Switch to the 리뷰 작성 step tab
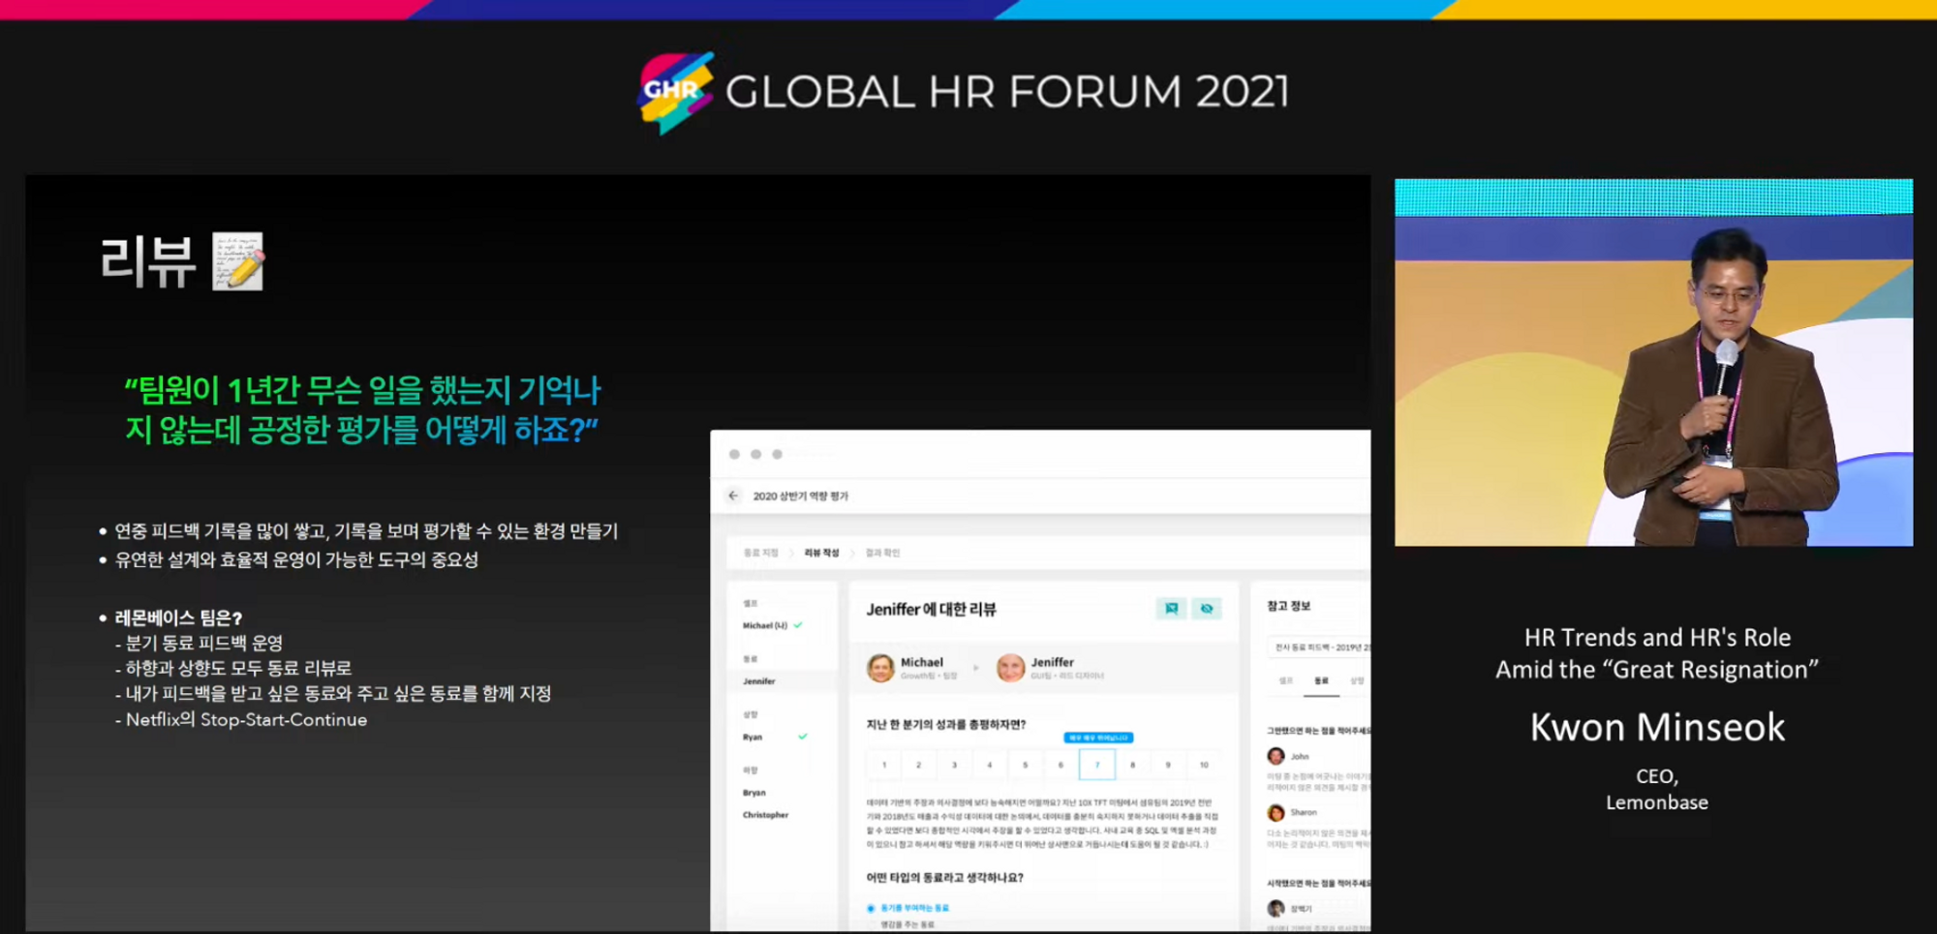The width and height of the screenshot is (1937, 934). [x=821, y=553]
